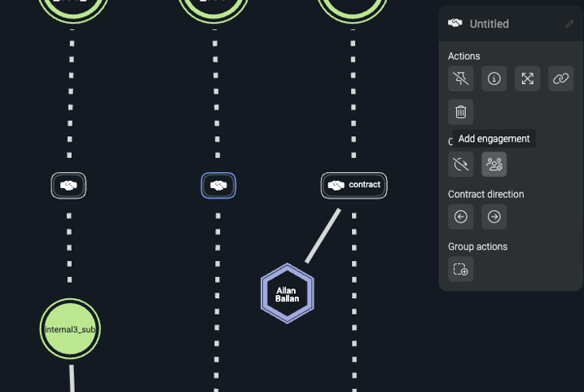Edit the Untitled name with pencil icon

click(x=569, y=24)
